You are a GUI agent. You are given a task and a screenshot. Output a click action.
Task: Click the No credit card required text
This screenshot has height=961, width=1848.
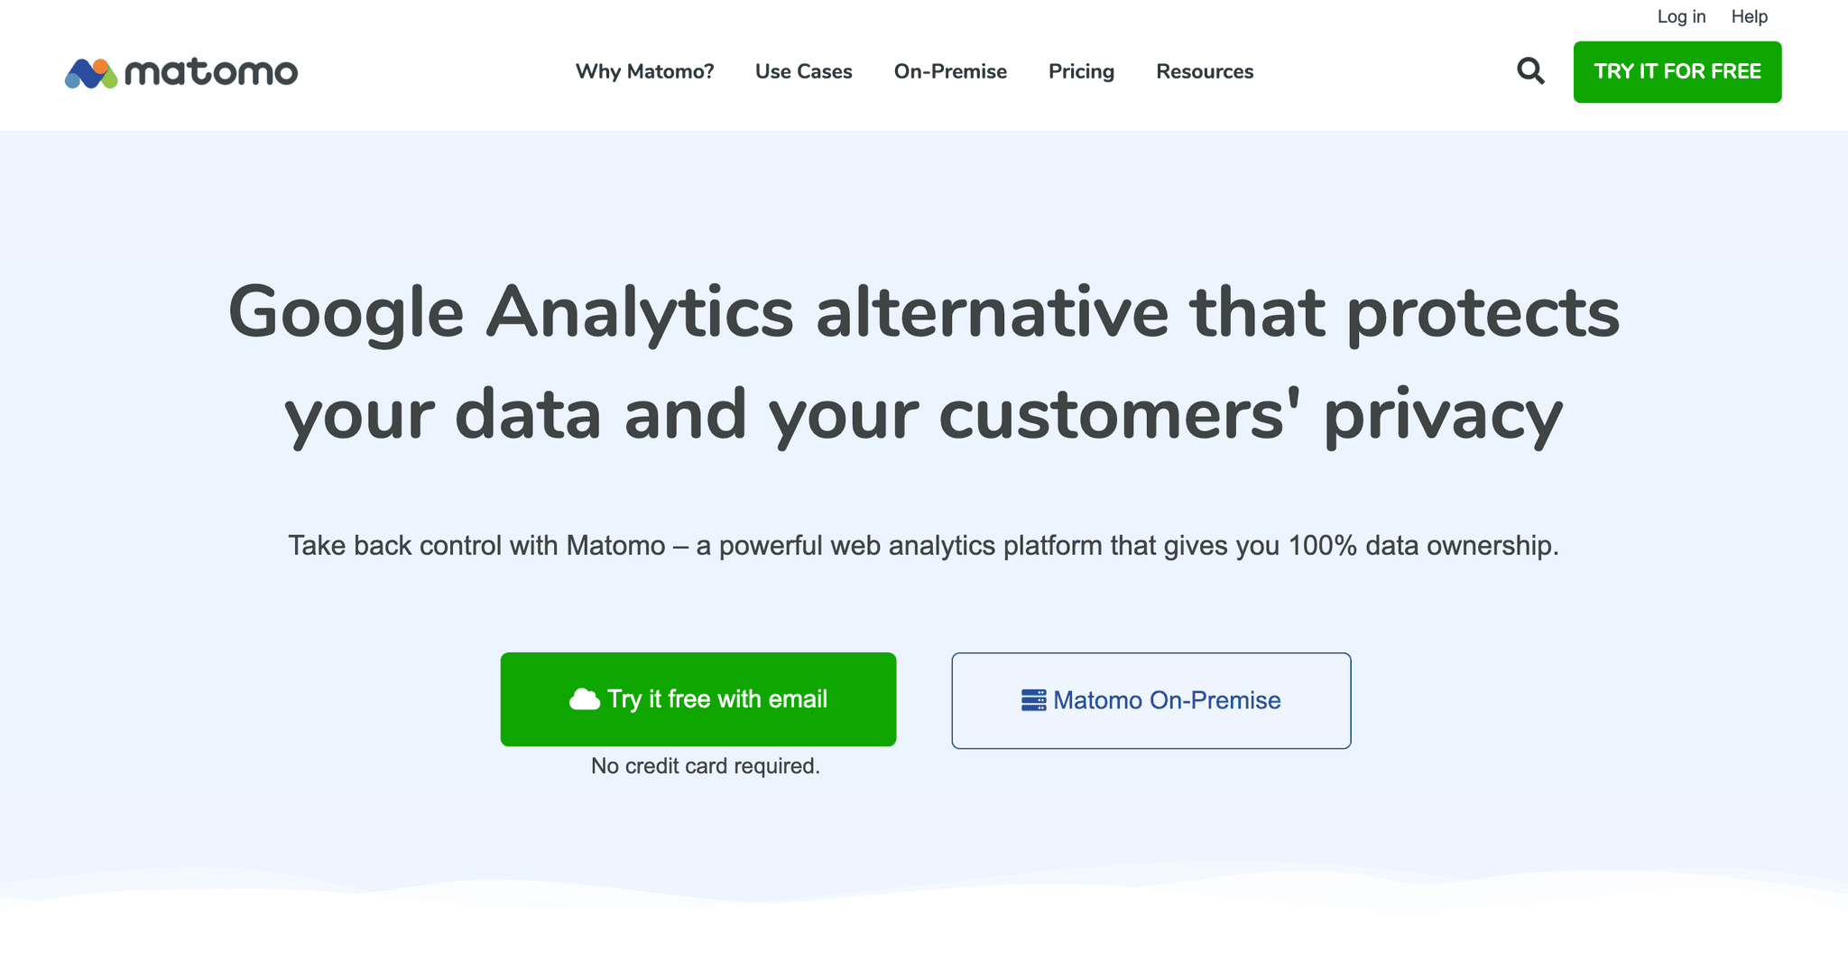click(705, 766)
